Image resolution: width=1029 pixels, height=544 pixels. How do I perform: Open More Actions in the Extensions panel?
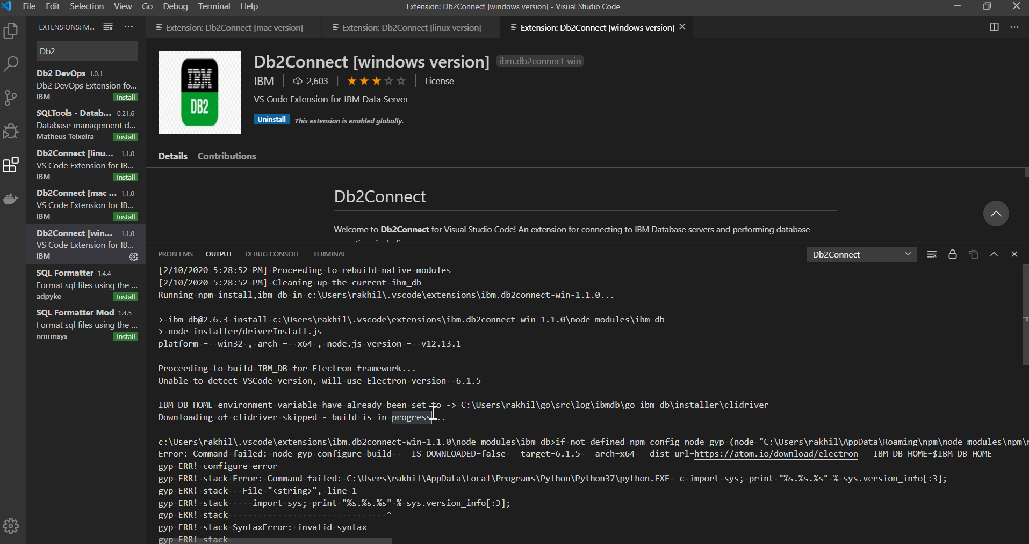[128, 26]
